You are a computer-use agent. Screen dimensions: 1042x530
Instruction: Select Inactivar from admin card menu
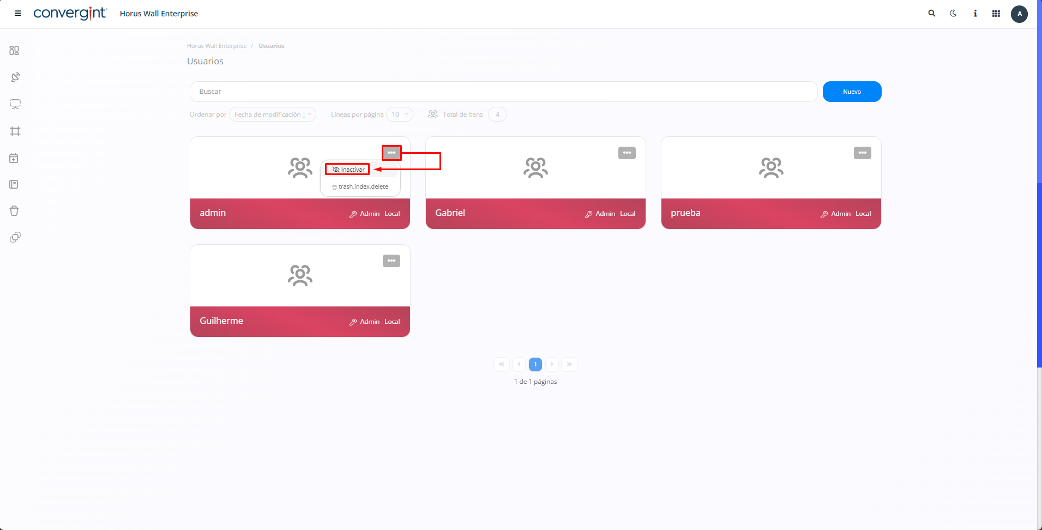pyautogui.click(x=348, y=170)
